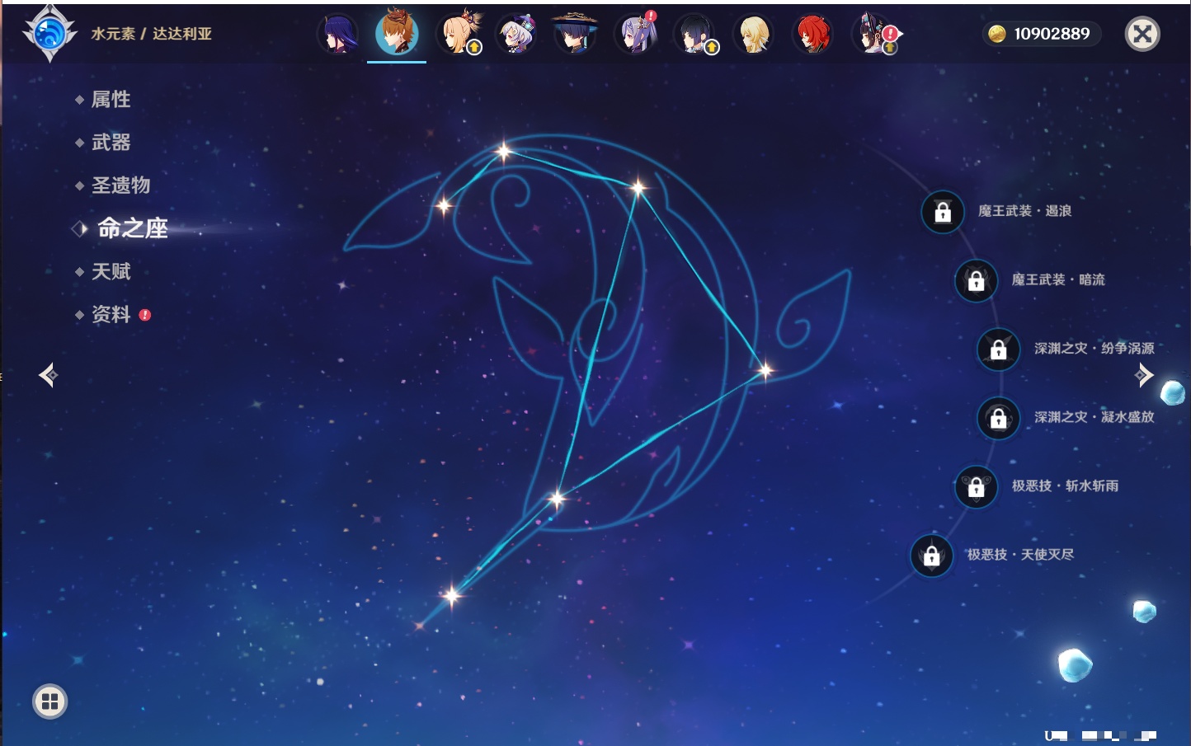Switch to red-haired Diluc portrait
The image size is (1191, 746).
click(813, 35)
